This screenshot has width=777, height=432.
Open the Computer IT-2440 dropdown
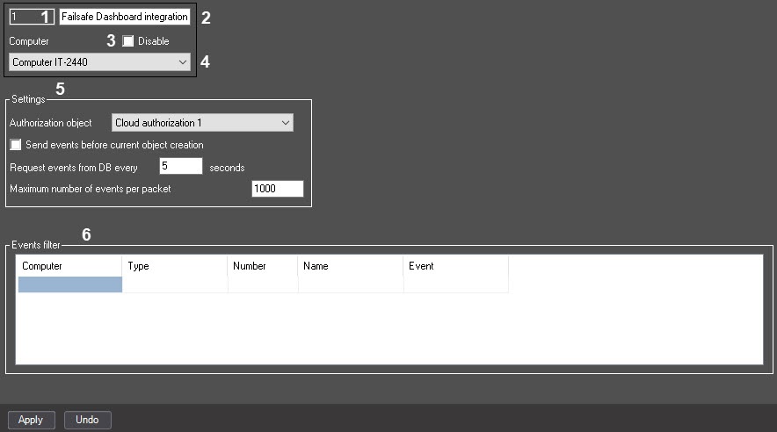pyautogui.click(x=99, y=62)
